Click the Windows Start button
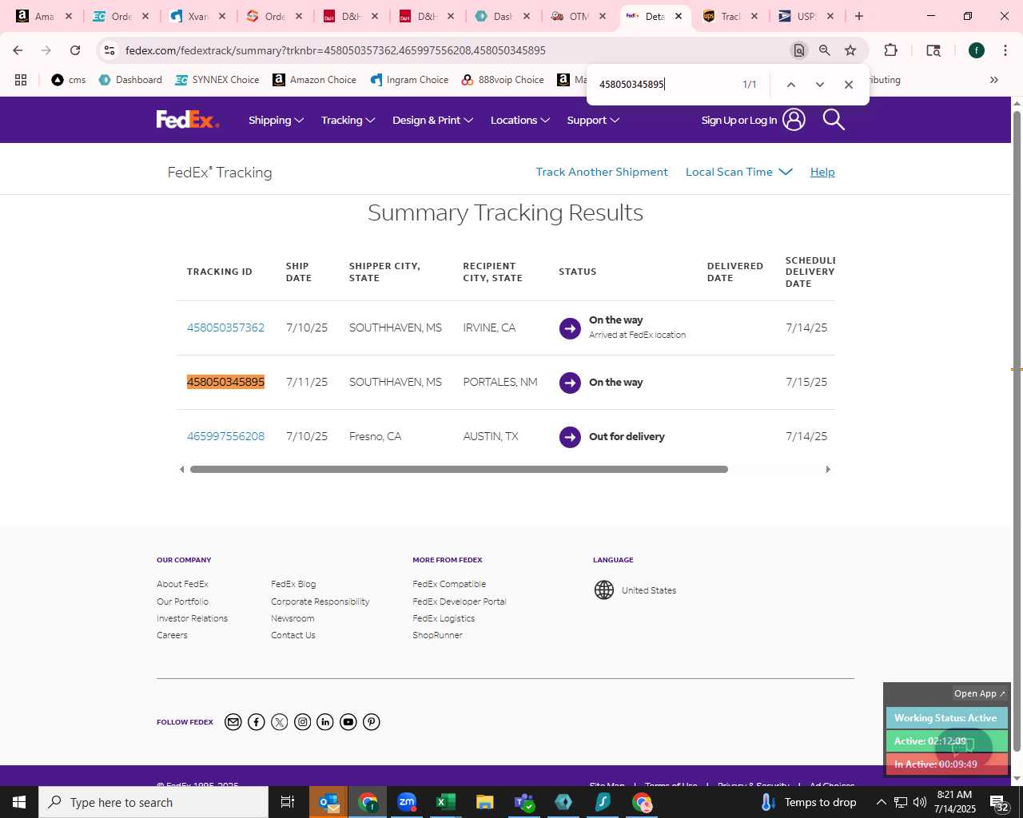The image size is (1023, 818). coord(19,802)
